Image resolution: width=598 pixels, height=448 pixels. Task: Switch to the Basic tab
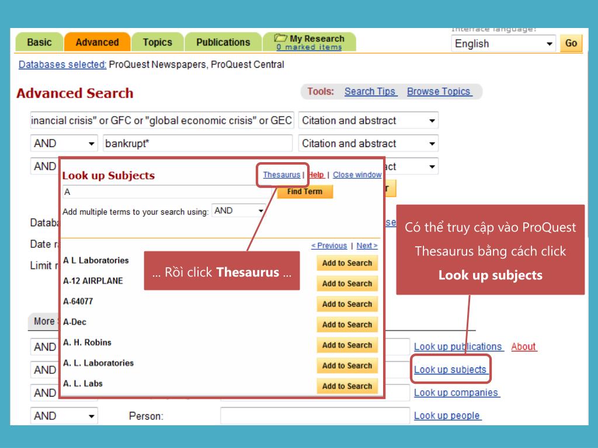(39, 42)
